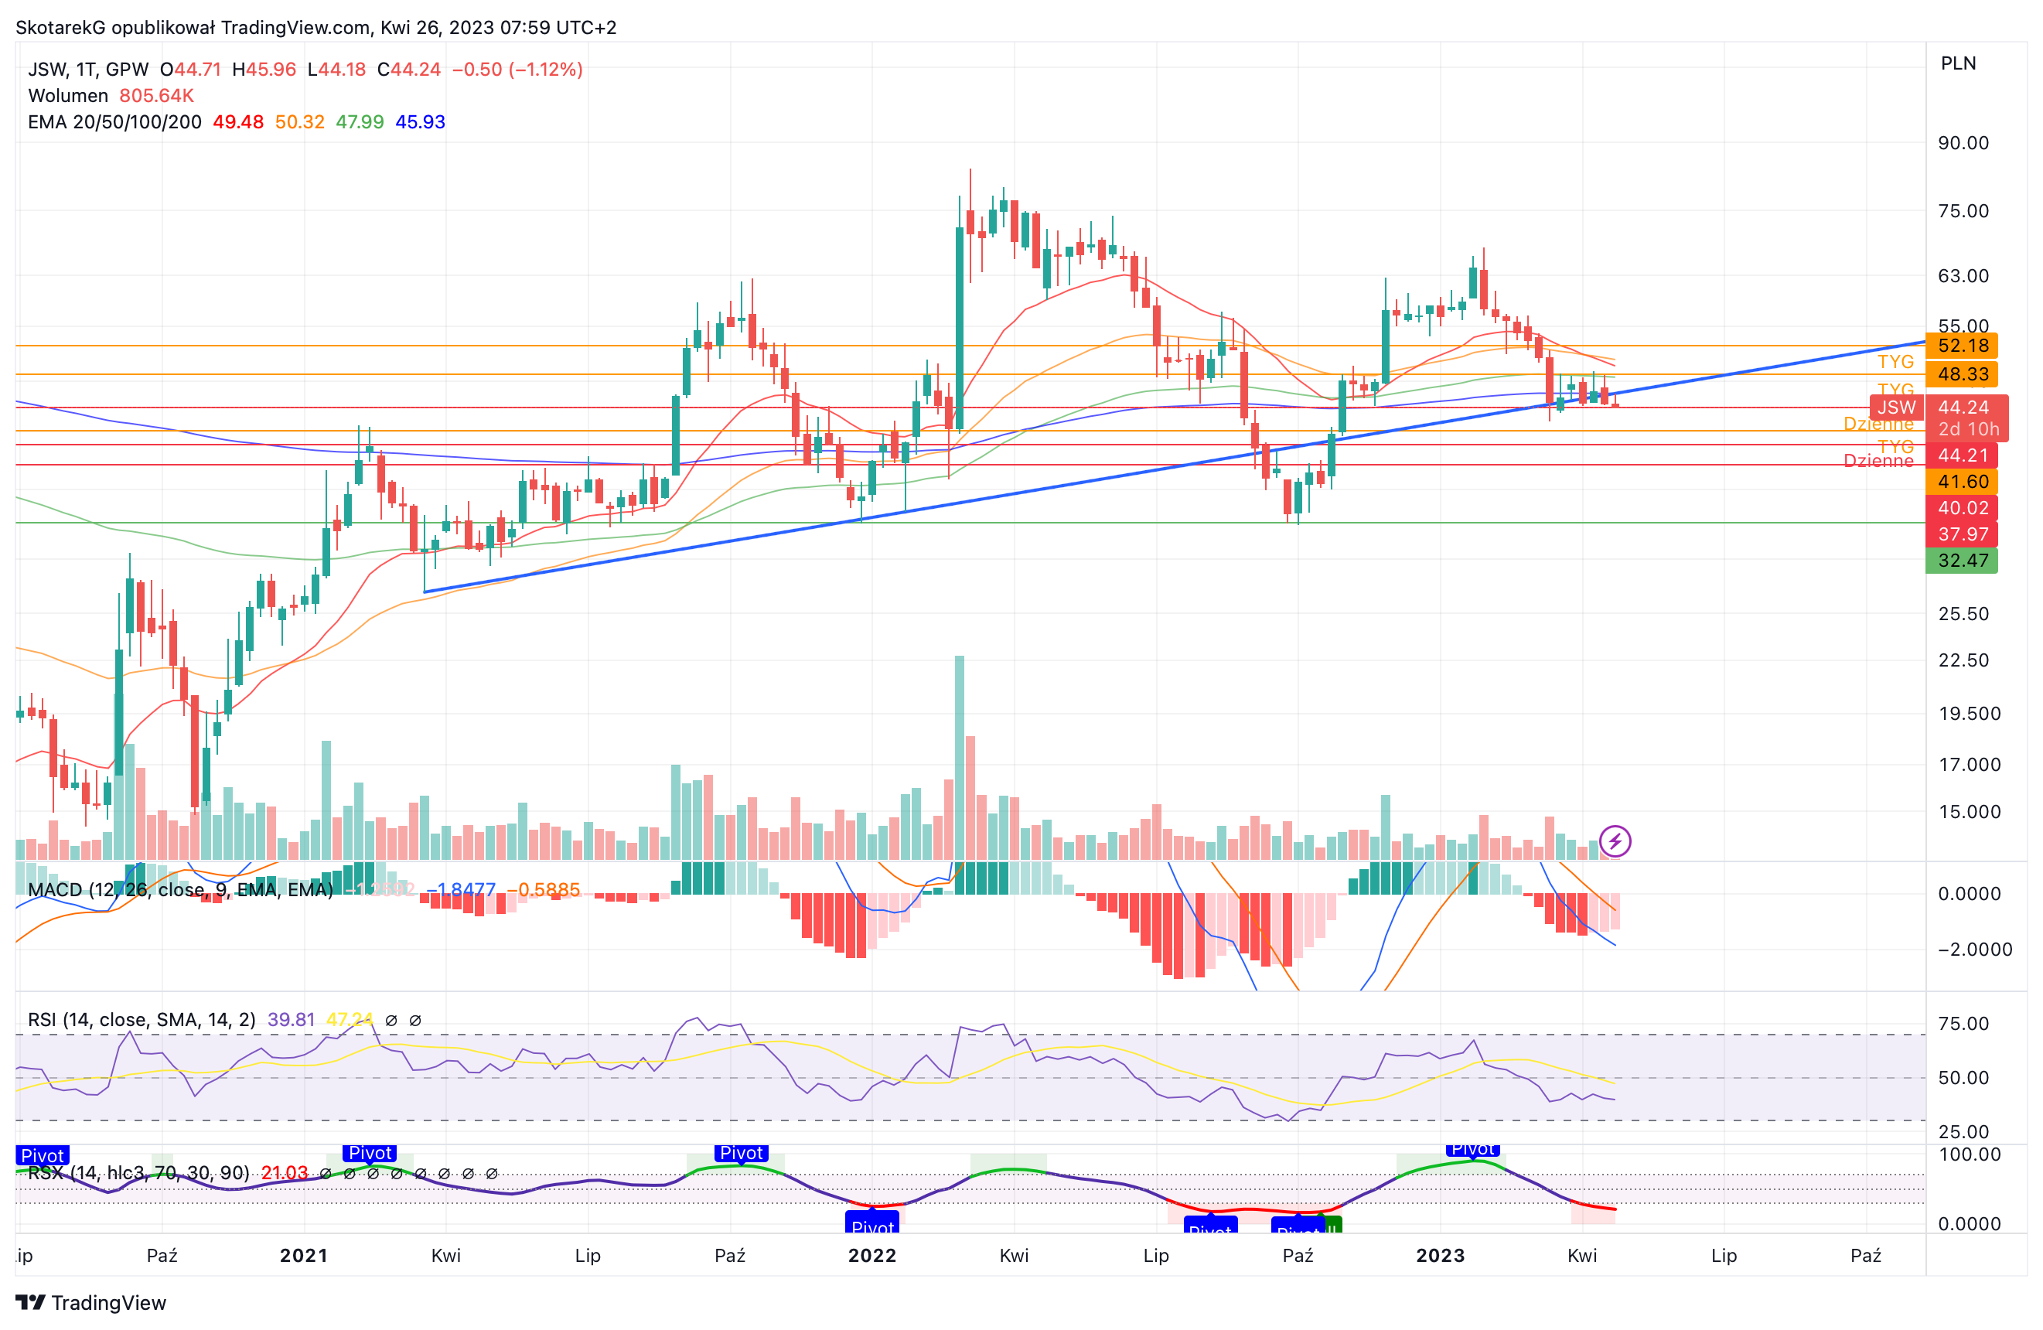Click the JSW 44.24 last price label
The image size is (2043, 1330).
point(1939,407)
